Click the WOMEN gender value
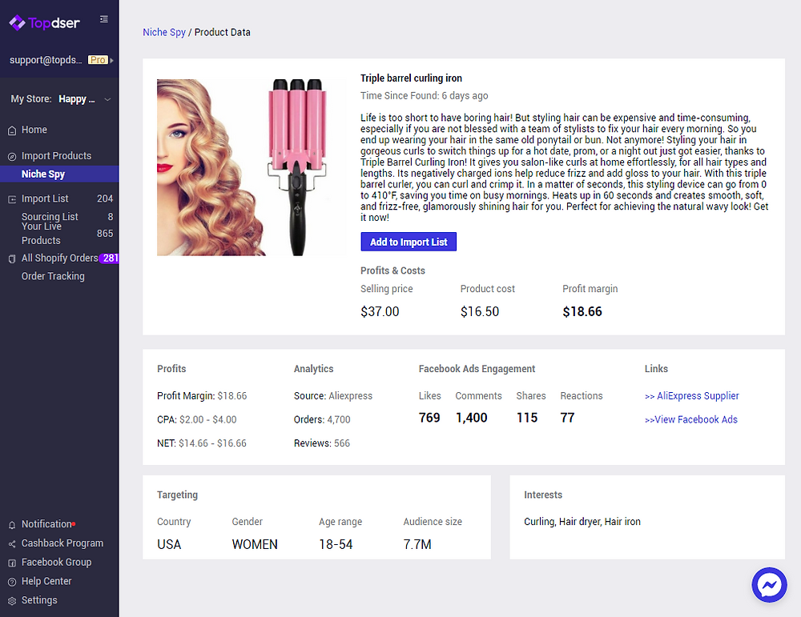The height and width of the screenshot is (617, 801). point(255,544)
